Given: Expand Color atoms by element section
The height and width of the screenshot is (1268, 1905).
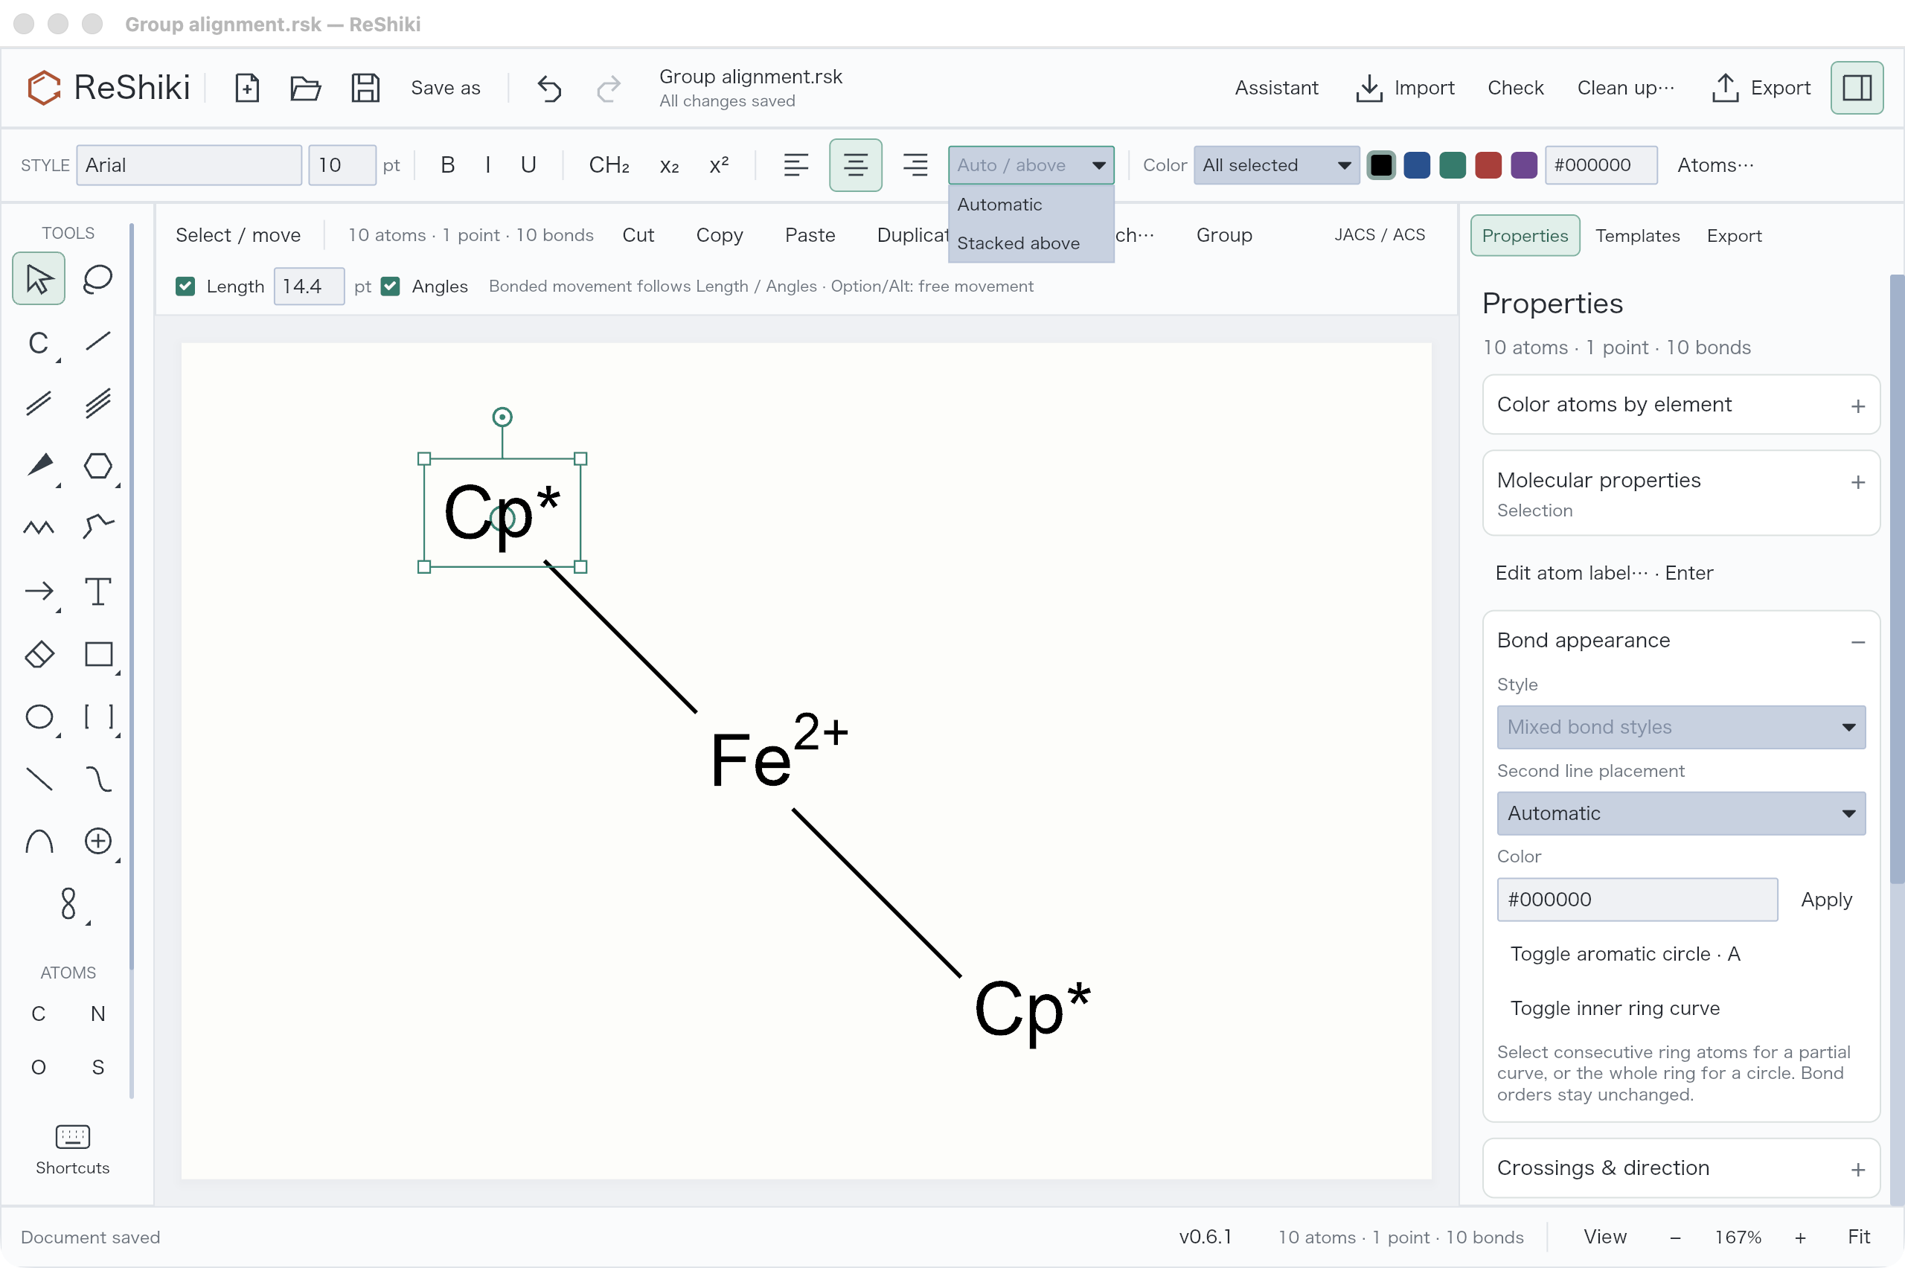Looking at the screenshot, I should [1681, 404].
